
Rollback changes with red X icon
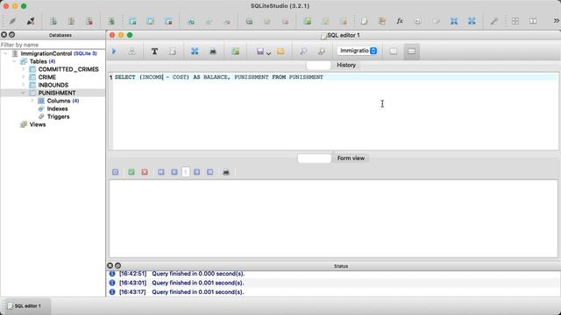pyautogui.click(x=145, y=172)
